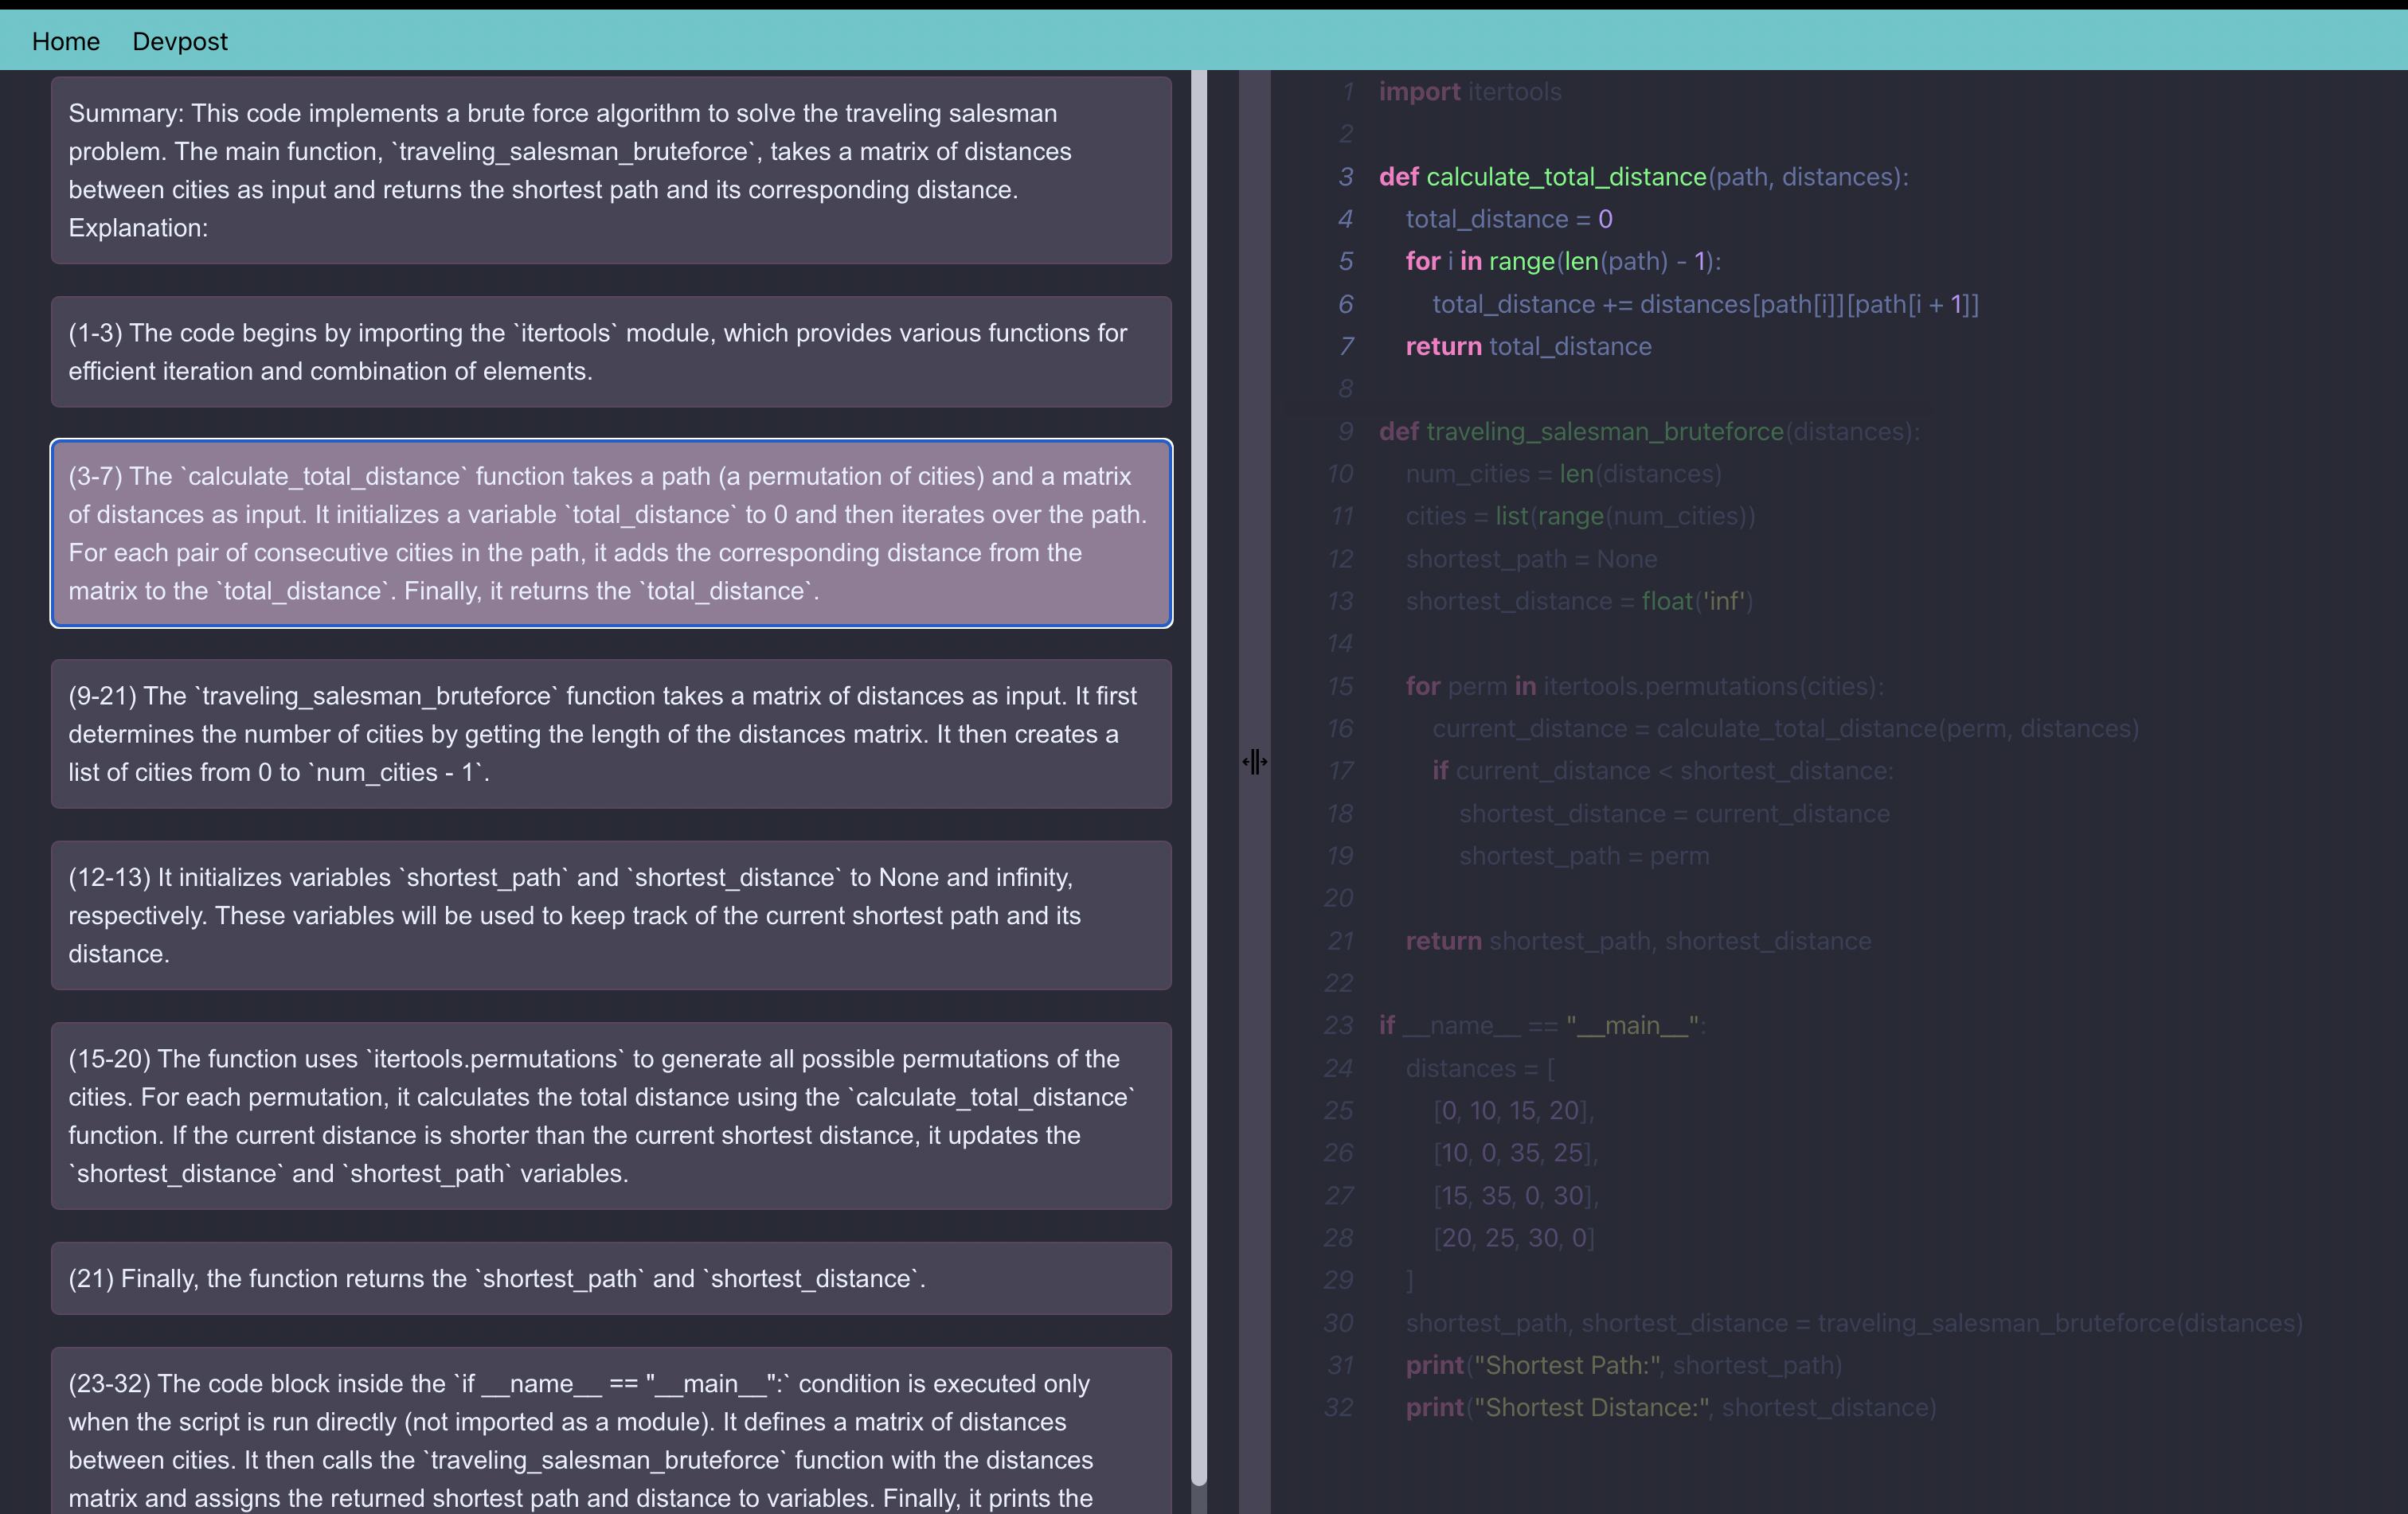Select the (9-21) traveling_salesman_bruteforce explanation card
Screen dimensions: 2408x1514
pyautogui.click(x=610, y=733)
